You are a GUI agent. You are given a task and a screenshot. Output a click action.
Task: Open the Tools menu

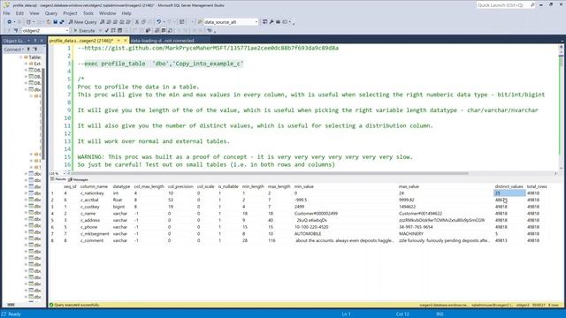coord(88,13)
